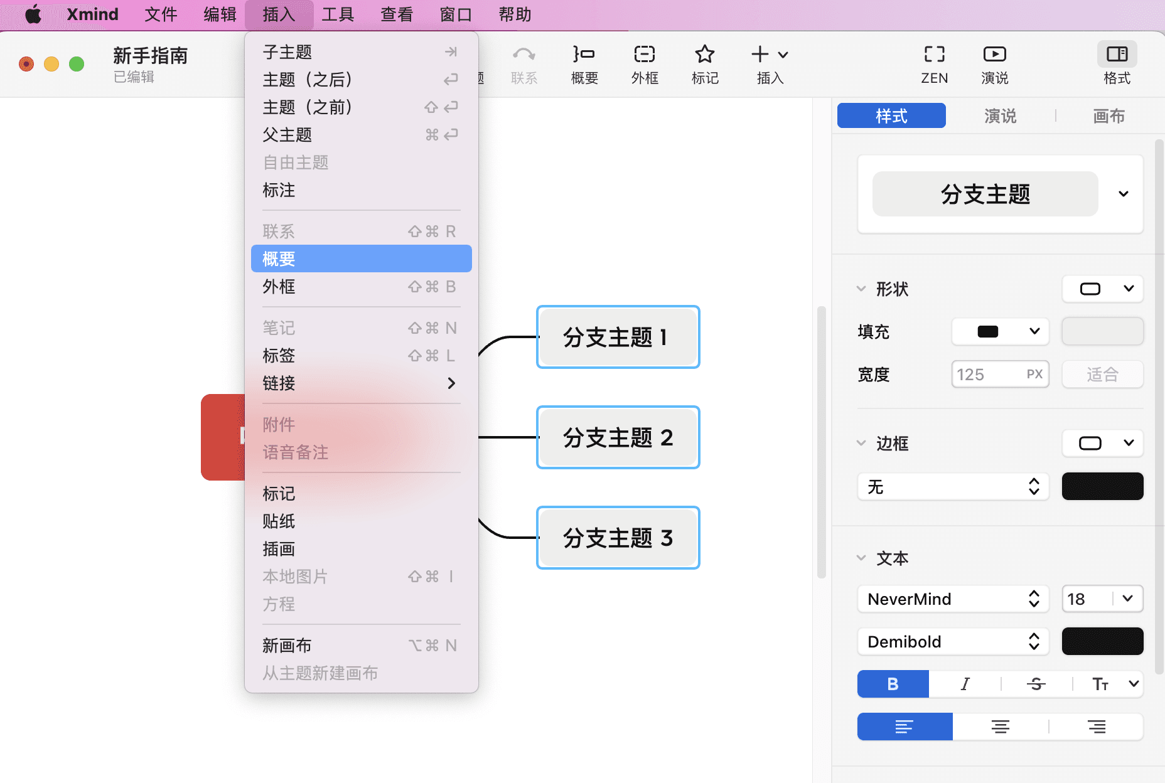Click the 适合 width button
The height and width of the screenshot is (783, 1165).
click(x=1102, y=374)
